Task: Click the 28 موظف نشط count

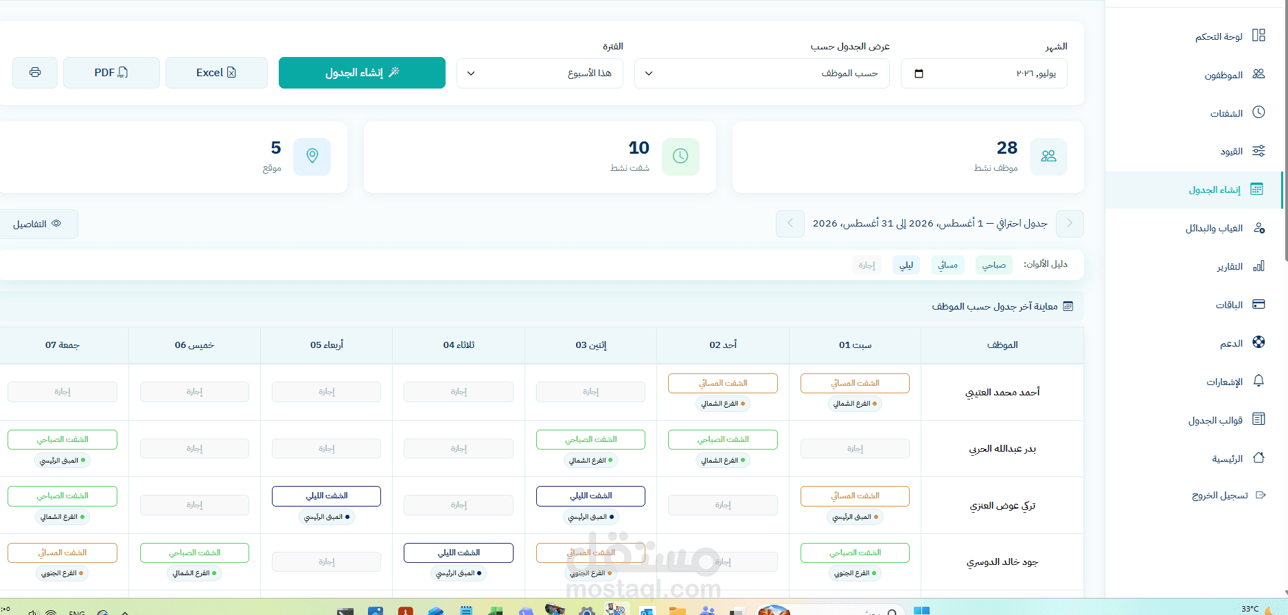Action: 1007,148
